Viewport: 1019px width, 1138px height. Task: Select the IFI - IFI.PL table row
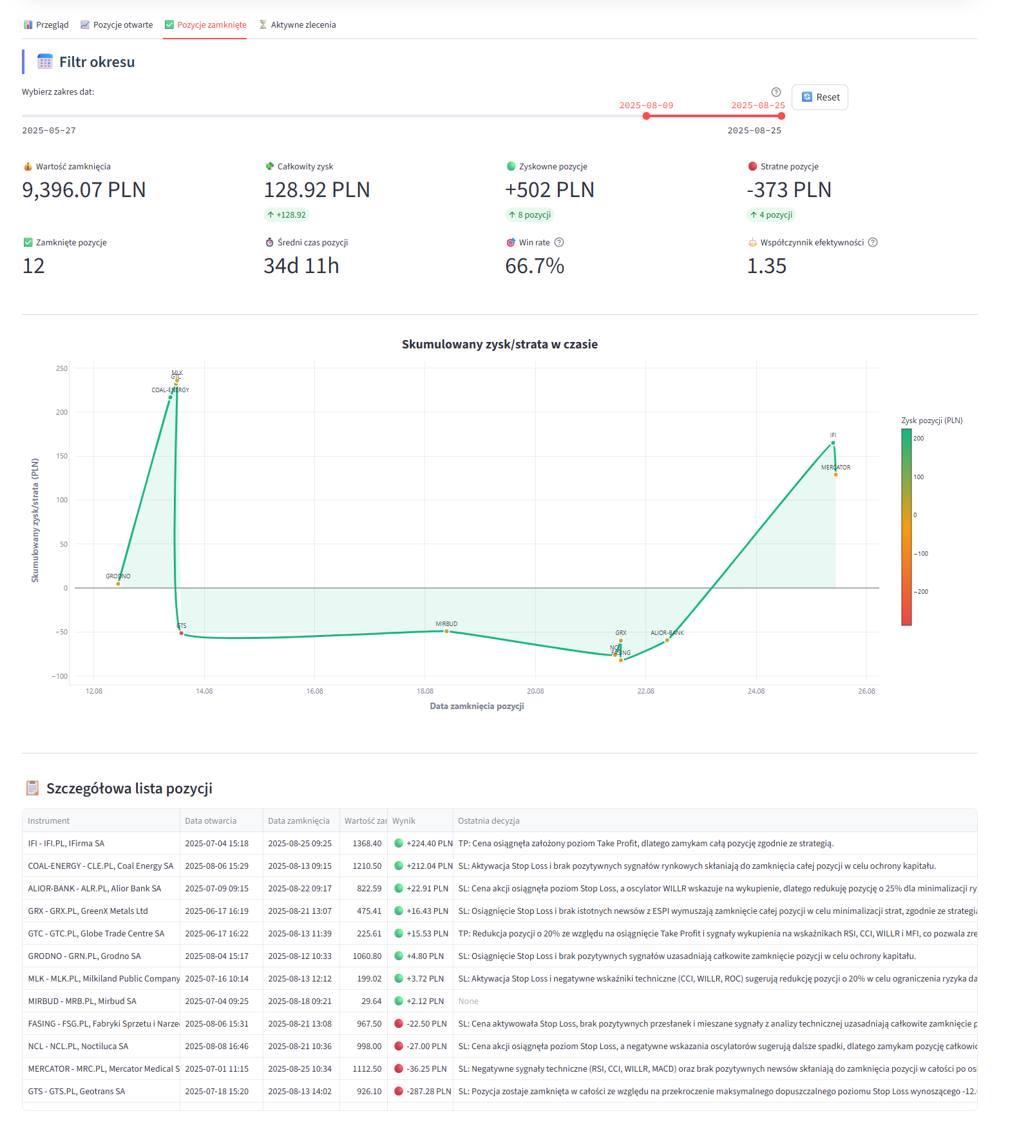click(x=66, y=844)
